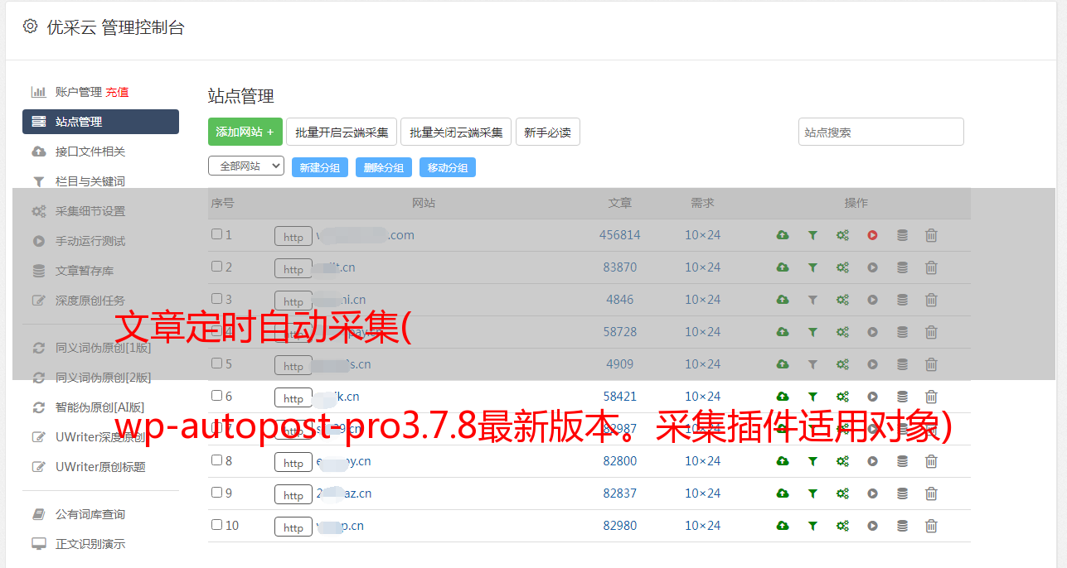Click the 移动分组 button

point(448,167)
